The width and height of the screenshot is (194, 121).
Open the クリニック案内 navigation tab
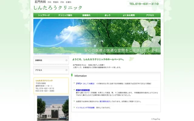point(65,15)
